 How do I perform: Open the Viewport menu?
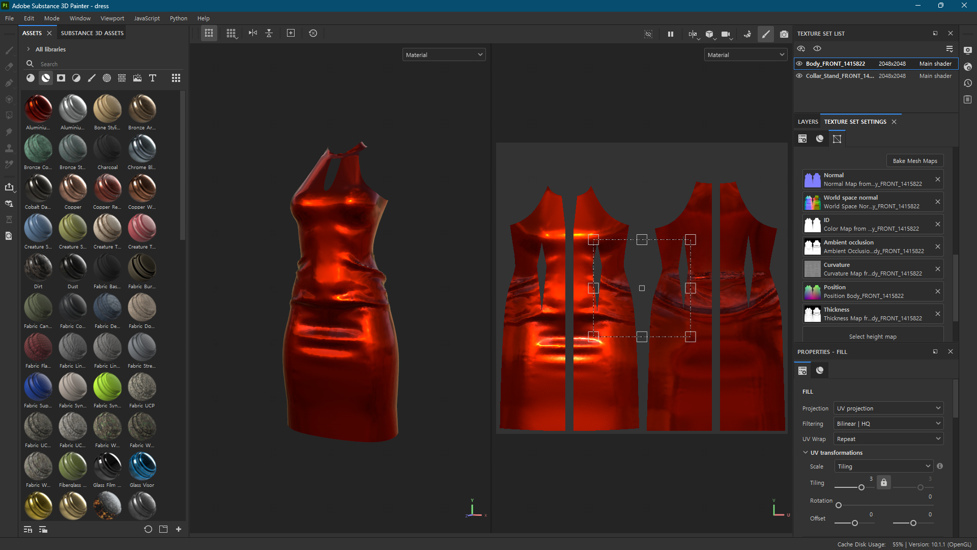tap(112, 18)
